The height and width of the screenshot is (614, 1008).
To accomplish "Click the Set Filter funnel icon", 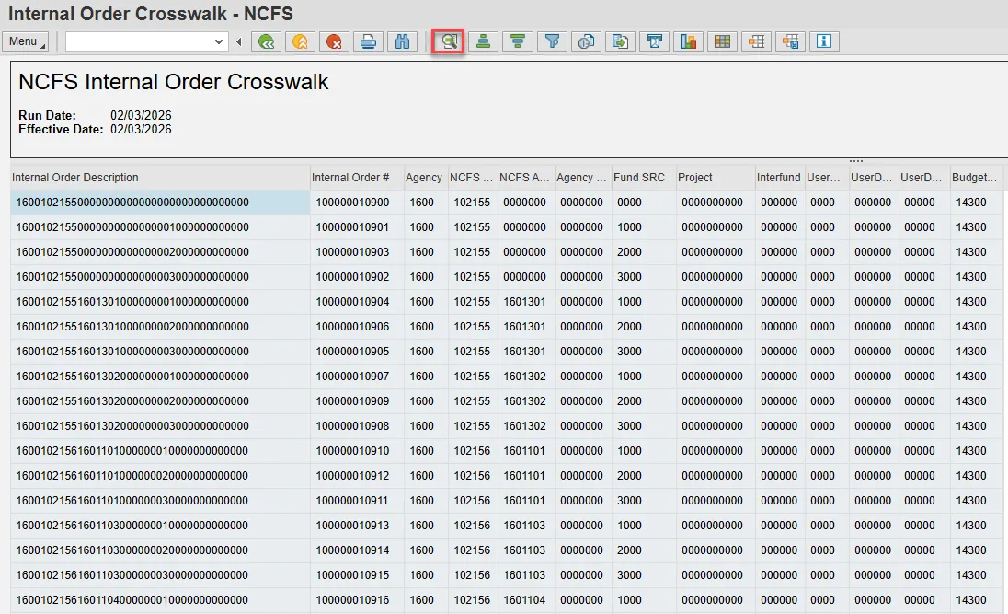I will point(552,41).
